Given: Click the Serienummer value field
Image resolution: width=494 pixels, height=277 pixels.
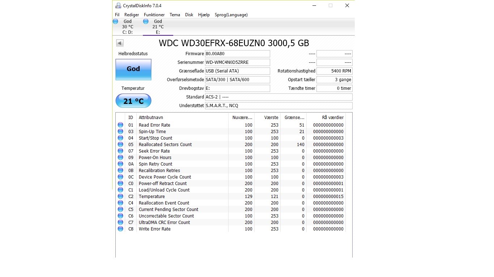Looking at the screenshot, I should [x=237, y=62].
